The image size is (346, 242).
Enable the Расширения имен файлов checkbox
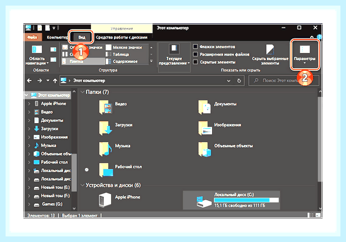tap(195, 54)
